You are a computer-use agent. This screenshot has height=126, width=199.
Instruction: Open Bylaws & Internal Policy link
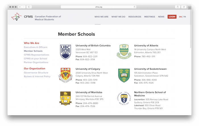pyautogui.click(x=37, y=76)
